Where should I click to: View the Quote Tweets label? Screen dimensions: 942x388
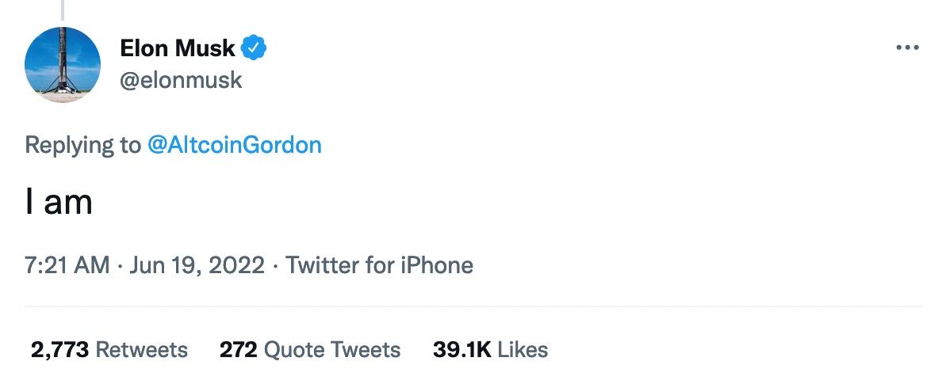tap(331, 349)
